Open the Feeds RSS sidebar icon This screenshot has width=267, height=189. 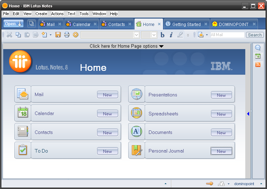(x=258, y=65)
